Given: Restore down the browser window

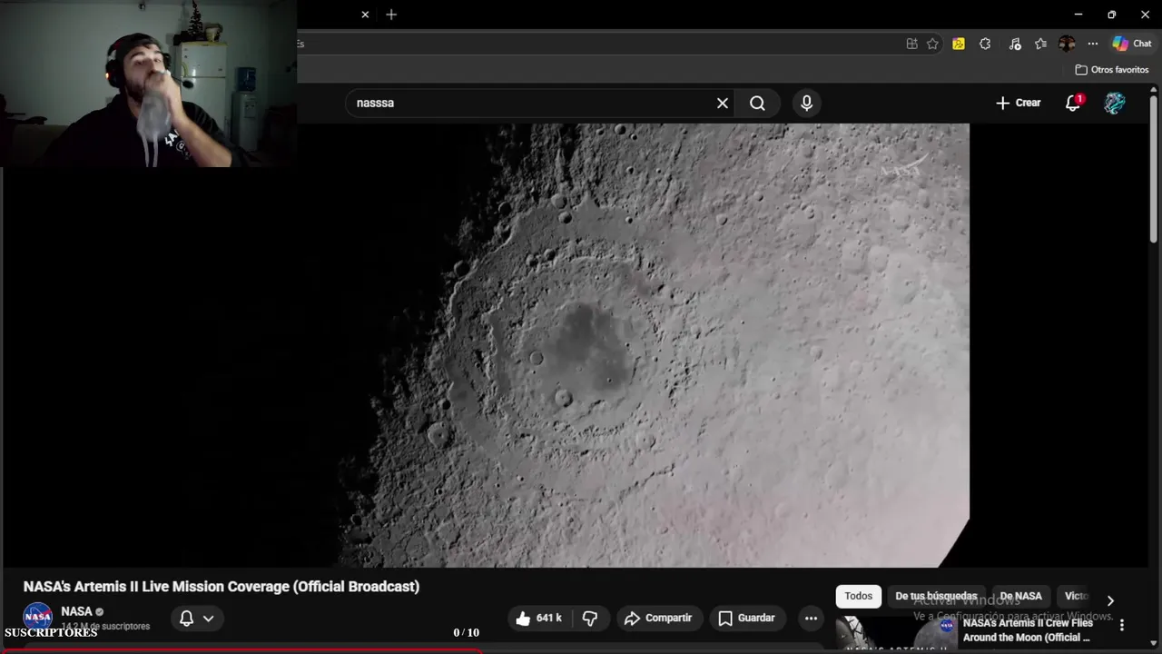Looking at the screenshot, I should (1111, 15).
